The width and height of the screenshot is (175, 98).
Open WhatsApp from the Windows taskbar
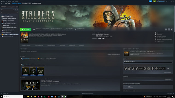tap(45, 97)
